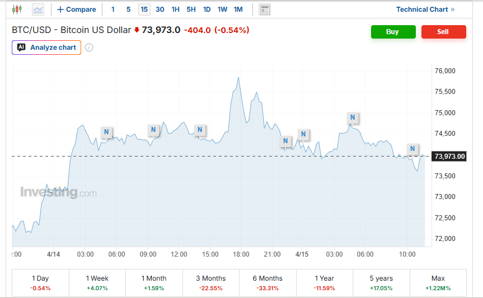Show the Max time range
This screenshot has height=298, width=483.
[x=438, y=283]
